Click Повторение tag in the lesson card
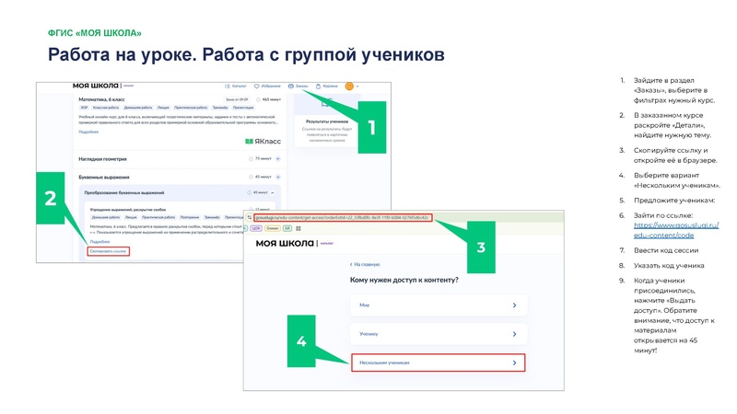This screenshot has width=737, height=414. click(190, 217)
